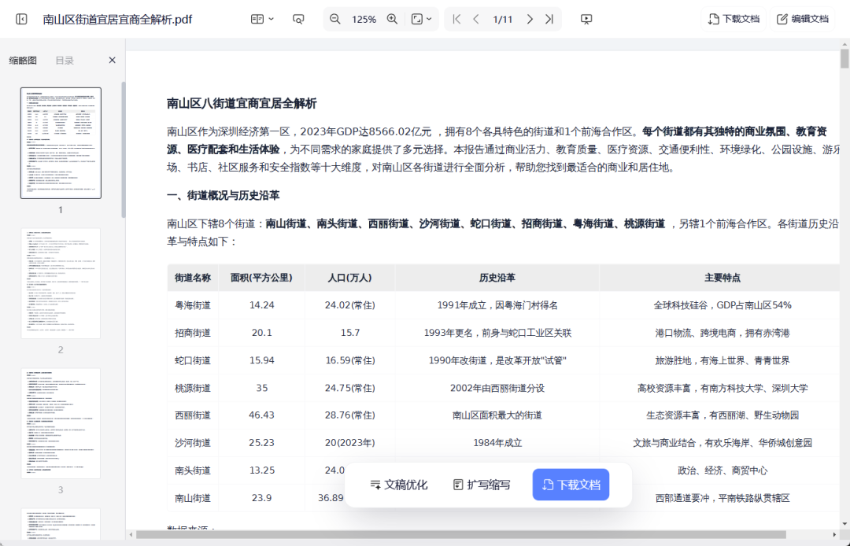Close the thumbnail sidebar panel
Screen dimensions: 850x546
click(x=112, y=61)
